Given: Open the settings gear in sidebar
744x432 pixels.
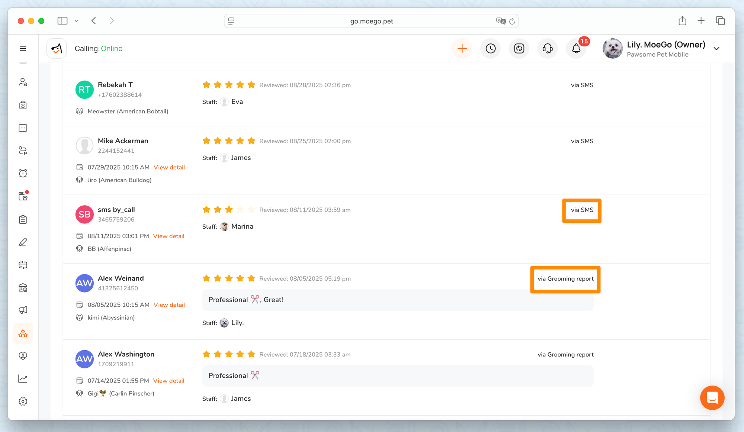Looking at the screenshot, I should coord(23,402).
